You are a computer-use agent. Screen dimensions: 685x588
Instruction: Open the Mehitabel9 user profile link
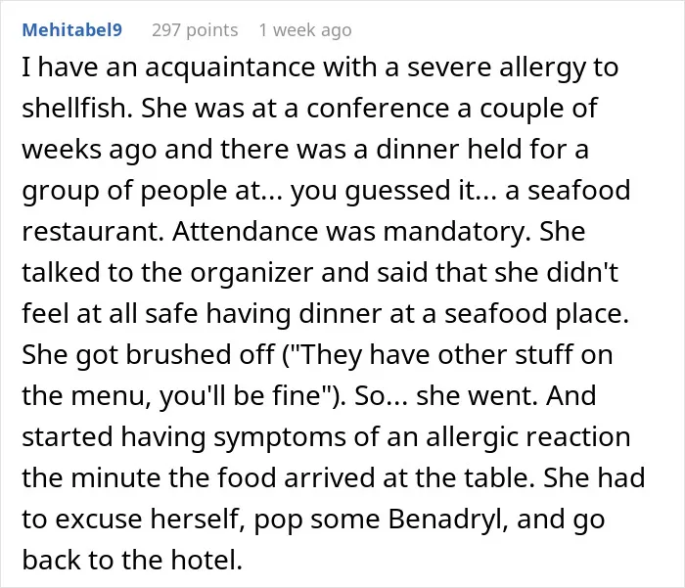point(72,30)
